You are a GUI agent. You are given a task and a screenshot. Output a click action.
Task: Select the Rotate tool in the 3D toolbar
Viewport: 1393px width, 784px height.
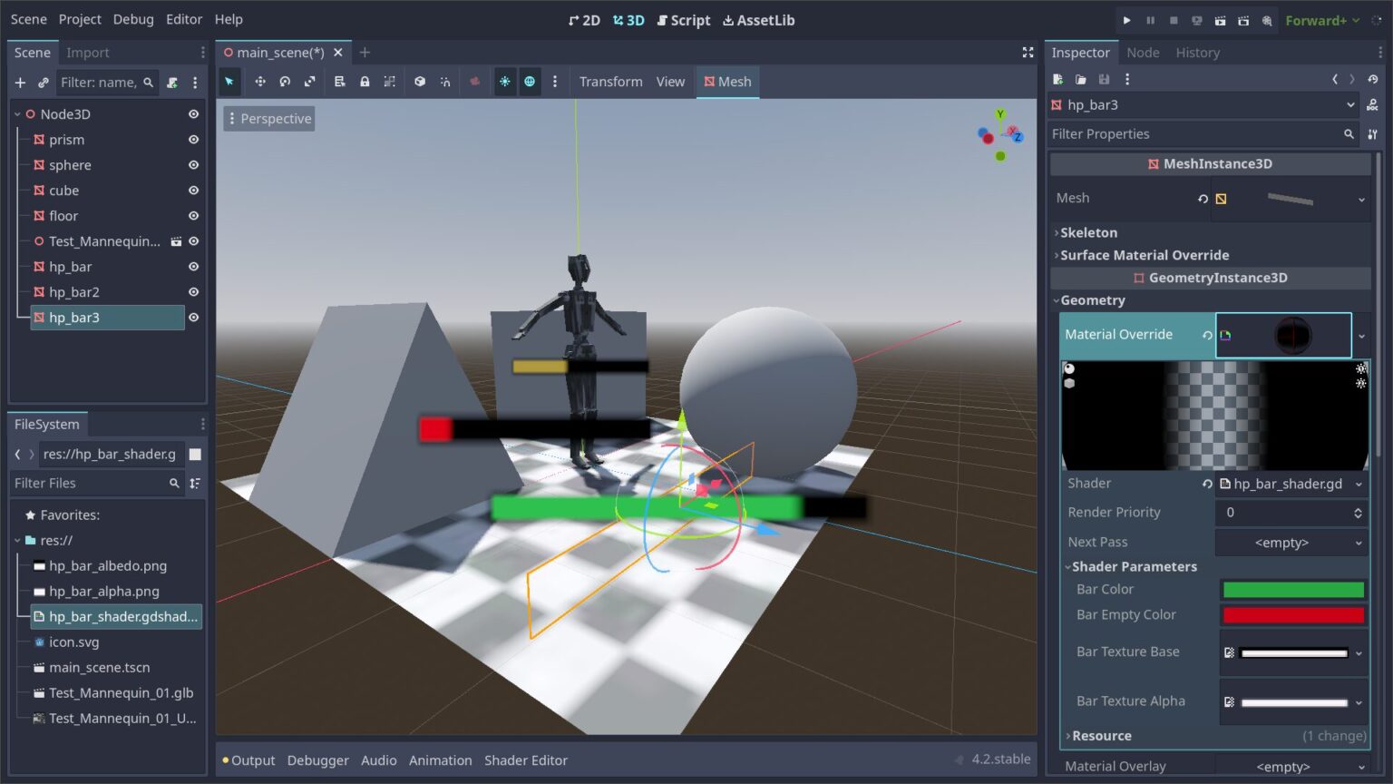(x=285, y=82)
